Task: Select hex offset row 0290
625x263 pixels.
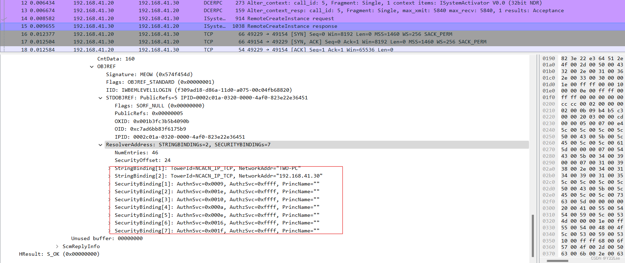Action: pos(548,163)
